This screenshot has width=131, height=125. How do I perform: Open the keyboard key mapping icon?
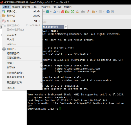[x=83, y=12]
